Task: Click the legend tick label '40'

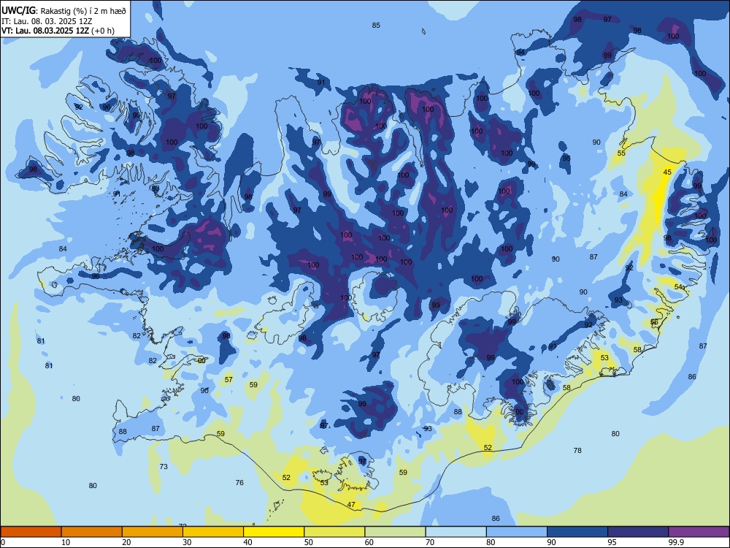Action: [247, 542]
